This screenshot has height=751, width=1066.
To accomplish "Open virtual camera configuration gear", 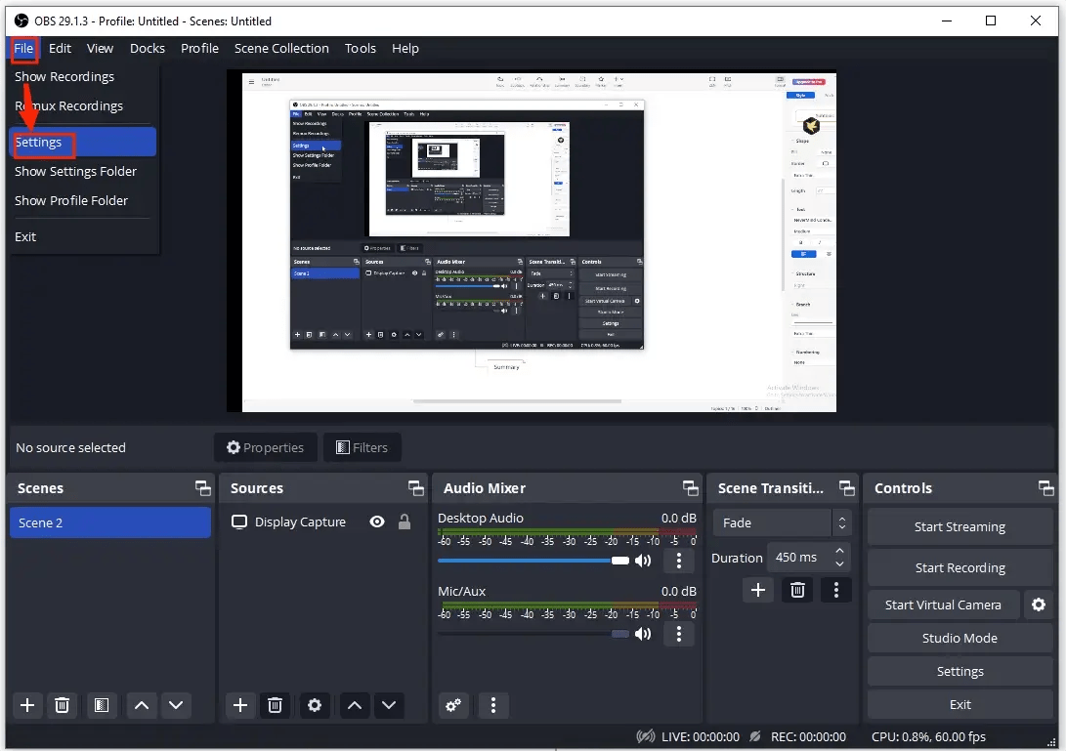I will click(x=1038, y=605).
